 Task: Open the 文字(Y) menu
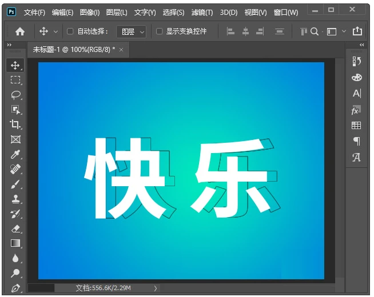145,13
